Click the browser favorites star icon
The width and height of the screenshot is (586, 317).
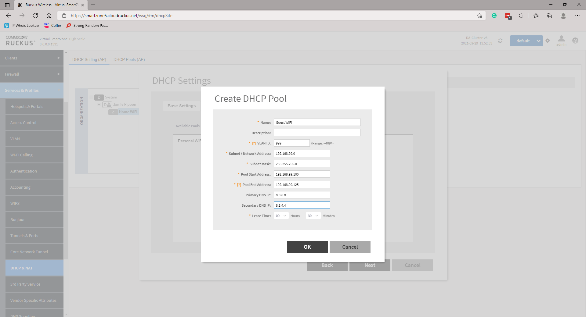(x=536, y=16)
